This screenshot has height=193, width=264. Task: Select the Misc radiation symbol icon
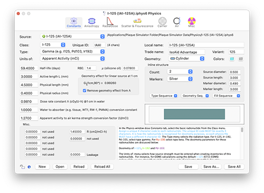pyautogui.click(x=191, y=21)
